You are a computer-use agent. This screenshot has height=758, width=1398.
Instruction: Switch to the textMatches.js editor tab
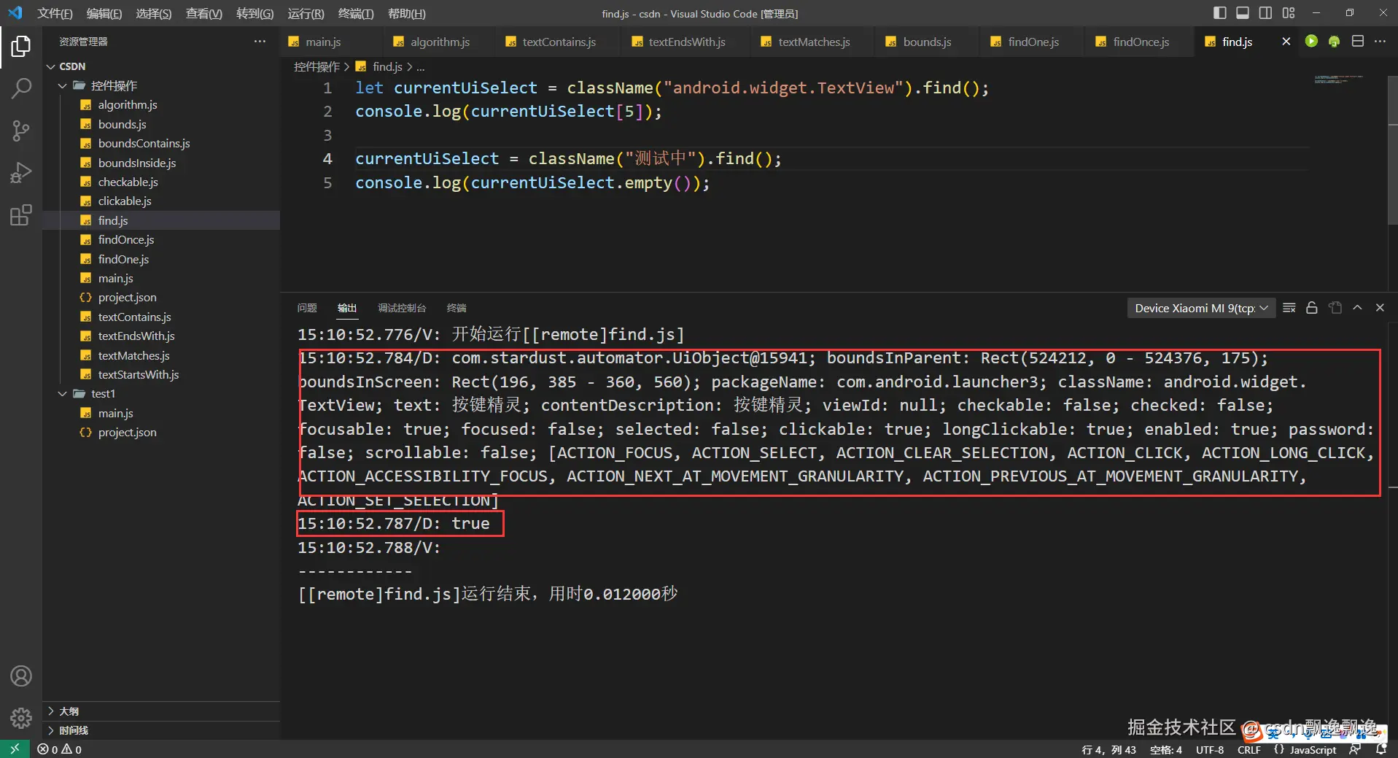pyautogui.click(x=813, y=42)
